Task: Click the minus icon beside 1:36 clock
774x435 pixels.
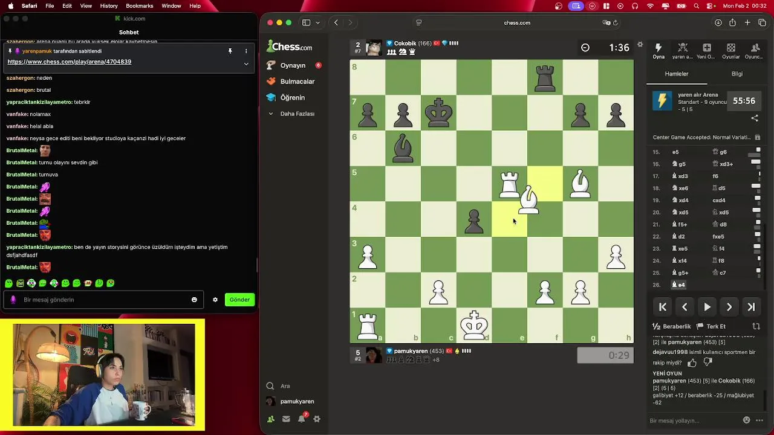Action: pyautogui.click(x=585, y=48)
